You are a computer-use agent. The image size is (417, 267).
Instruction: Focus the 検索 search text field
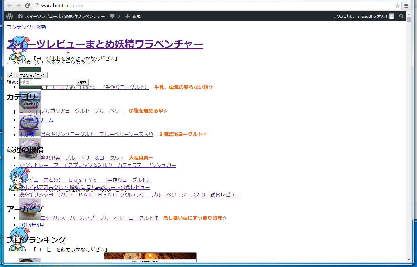(47, 82)
